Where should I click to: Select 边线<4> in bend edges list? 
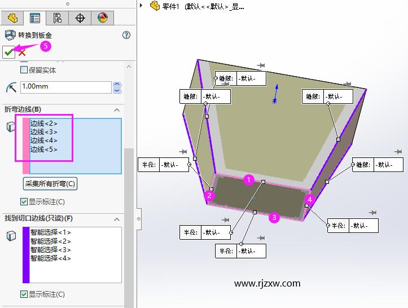[x=43, y=140]
